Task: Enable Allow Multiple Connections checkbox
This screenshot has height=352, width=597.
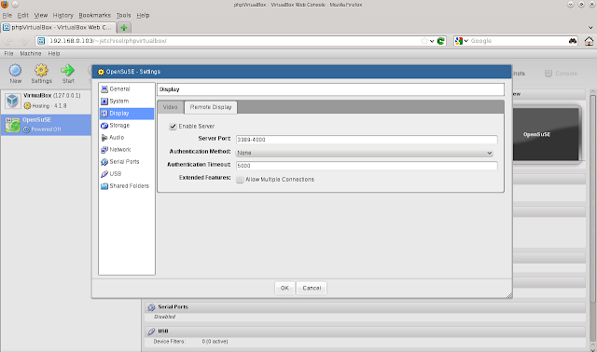Action: coord(240,180)
